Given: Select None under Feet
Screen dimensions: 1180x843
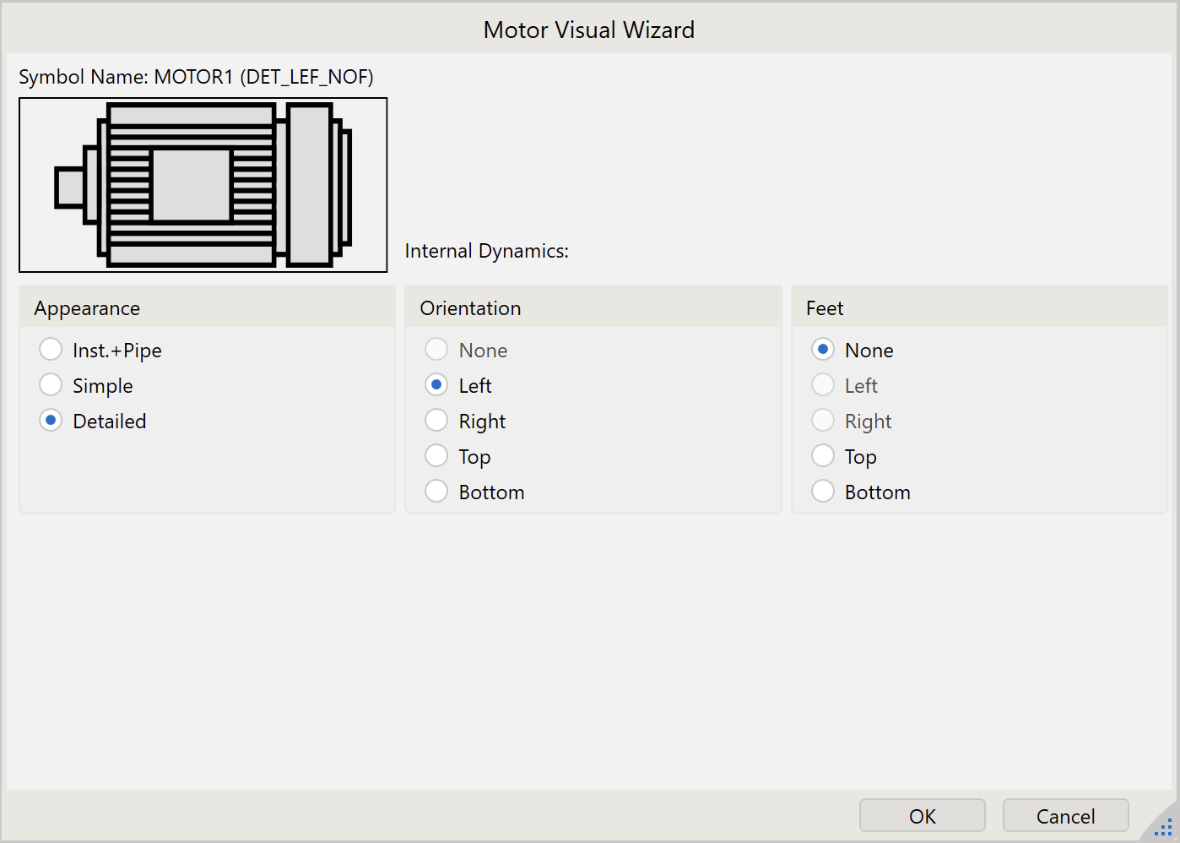Looking at the screenshot, I should 823,350.
